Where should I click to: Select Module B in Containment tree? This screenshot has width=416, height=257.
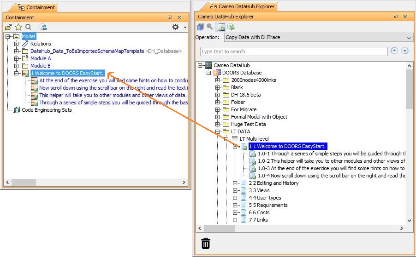coord(40,66)
